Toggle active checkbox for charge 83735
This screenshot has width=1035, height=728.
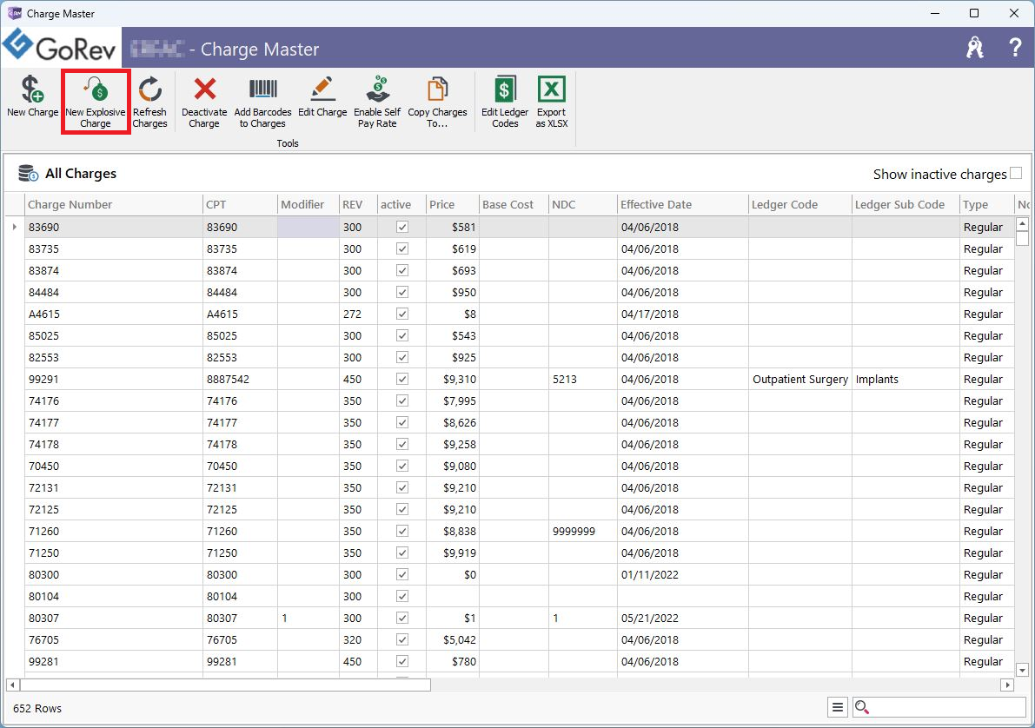pos(402,248)
